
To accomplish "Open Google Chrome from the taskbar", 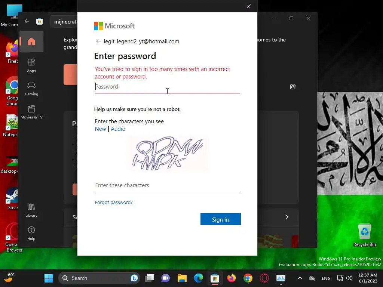I will pyautogui.click(x=248, y=278).
